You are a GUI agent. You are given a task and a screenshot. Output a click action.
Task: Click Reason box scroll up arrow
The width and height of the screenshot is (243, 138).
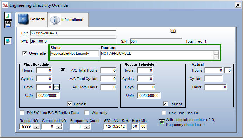pos(216,53)
